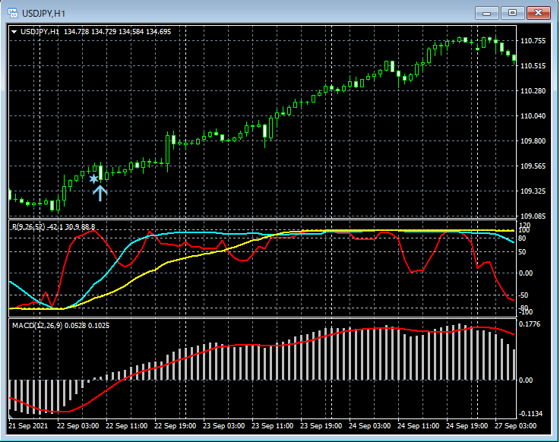Click the 22 Sep 19:00 time axis label

pyautogui.click(x=175, y=426)
